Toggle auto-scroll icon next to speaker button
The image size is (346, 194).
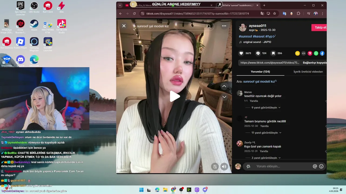click(215, 167)
